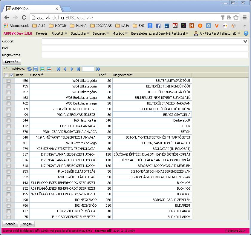Select the checked header checkbox
Screen dimensions: 251x235
pyautogui.click(x=11, y=75)
